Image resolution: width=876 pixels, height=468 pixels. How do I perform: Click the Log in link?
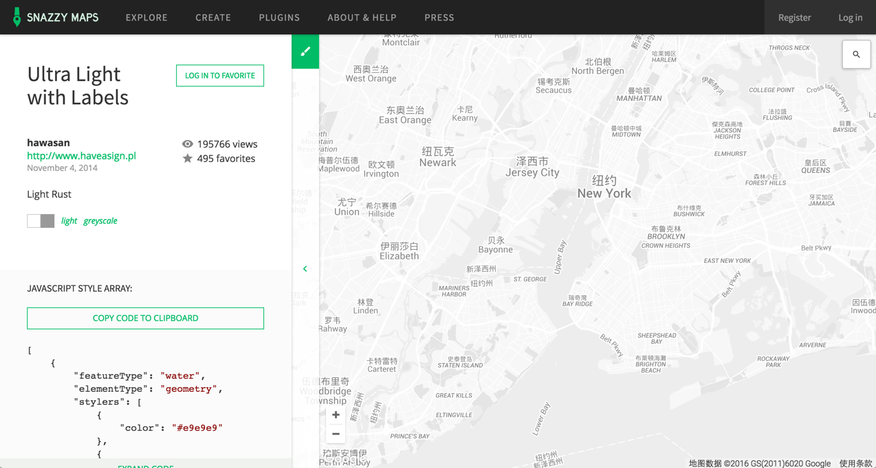point(850,17)
